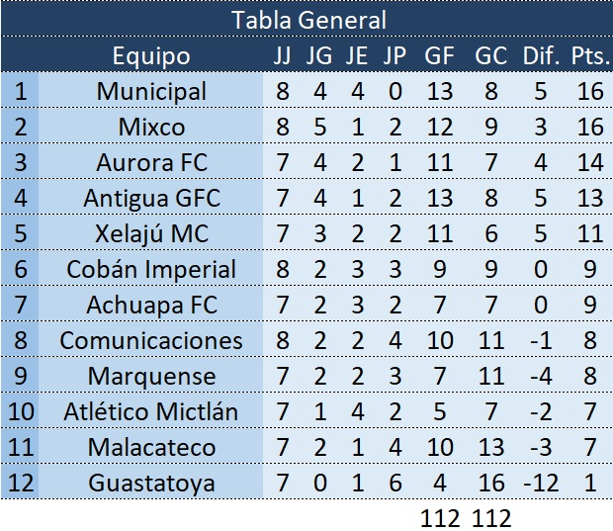Select the GC total 112 cell
The width and height of the screenshot is (613, 531).
click(x=491, y=516)
